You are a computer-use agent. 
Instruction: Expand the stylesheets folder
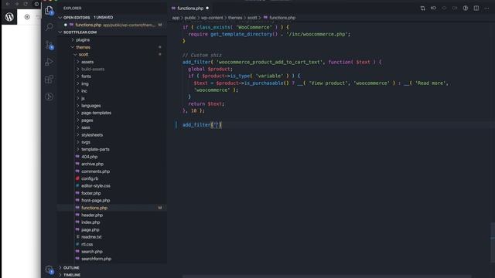[92, 135]
